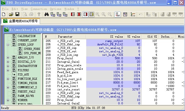Viewport: 185px width, 111px height.
Task: Click the greyed transfer icon marked with W
Action: pos(155,14)
